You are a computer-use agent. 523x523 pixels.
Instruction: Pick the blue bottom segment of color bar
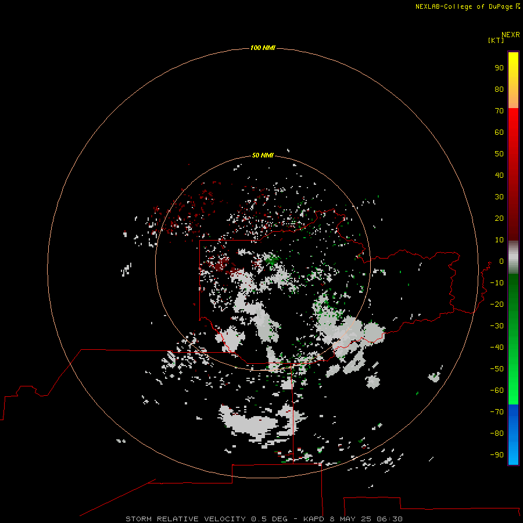pyautogui.click(x=513, y=435)
